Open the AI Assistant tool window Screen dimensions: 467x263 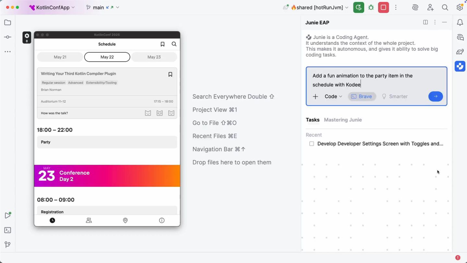pos(460,37)
